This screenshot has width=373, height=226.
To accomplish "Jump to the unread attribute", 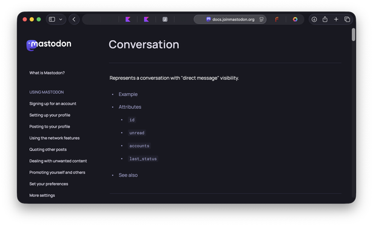I will [x=137, y=133].
